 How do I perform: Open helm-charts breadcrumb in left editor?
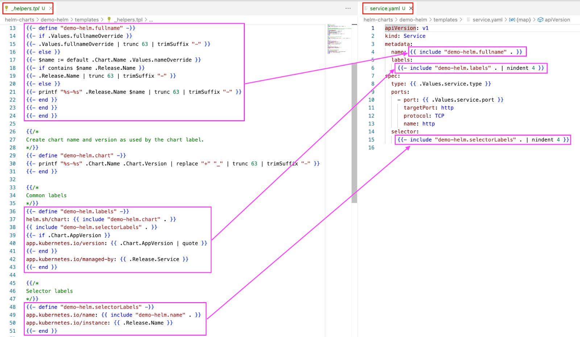tap(20, 20)
